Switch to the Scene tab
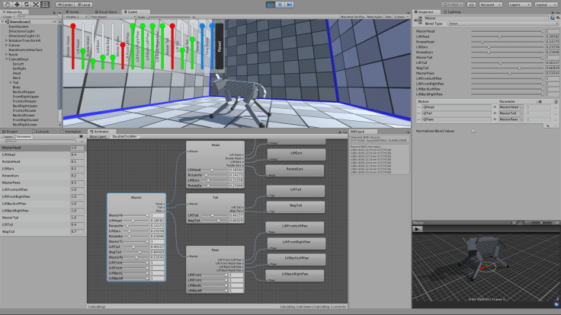 point(75,11)
